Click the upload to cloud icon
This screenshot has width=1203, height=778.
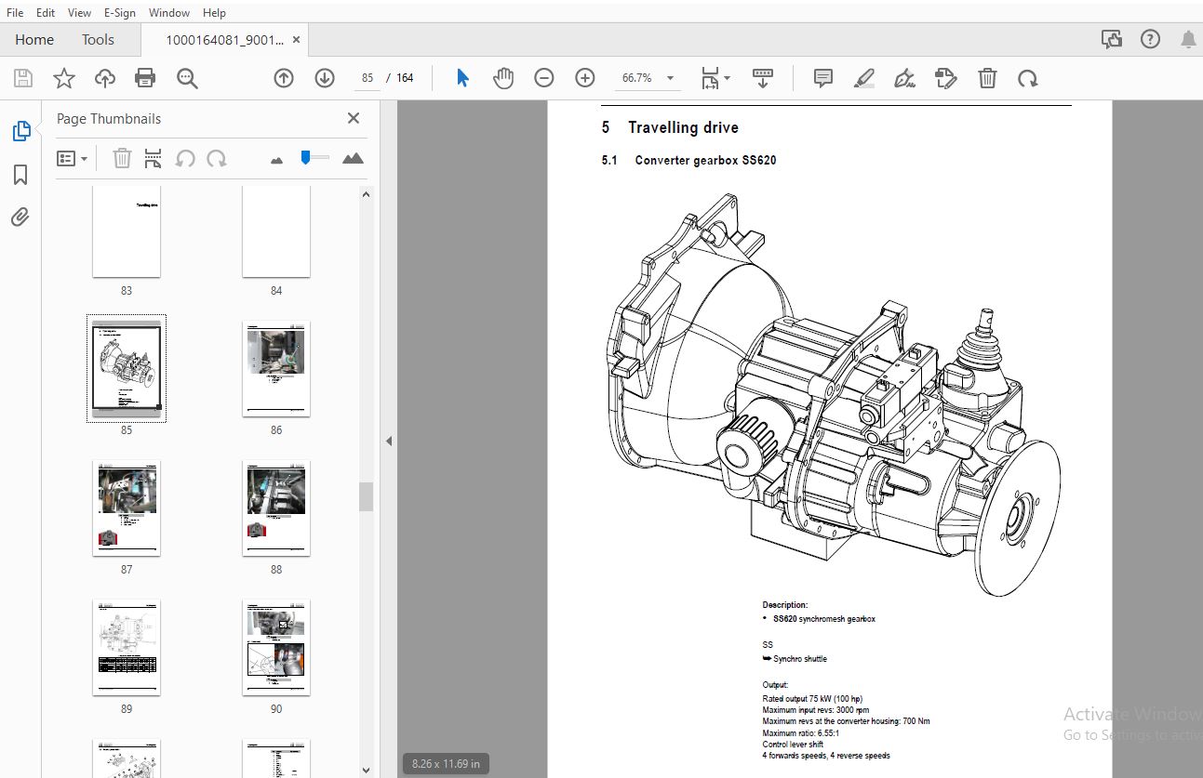point(105,78)
